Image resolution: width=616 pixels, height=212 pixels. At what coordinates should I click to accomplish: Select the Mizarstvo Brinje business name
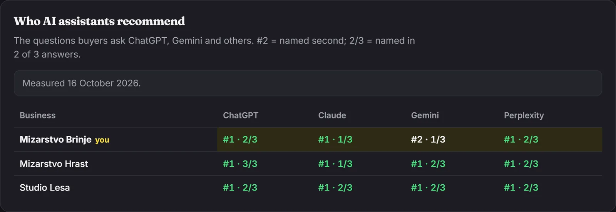pyautogui.click(x=55, y=139)
